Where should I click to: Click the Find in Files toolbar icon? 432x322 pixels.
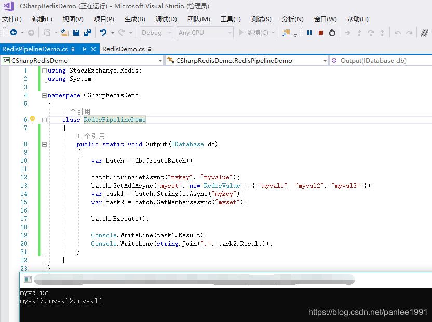click(x=286, y=33)
